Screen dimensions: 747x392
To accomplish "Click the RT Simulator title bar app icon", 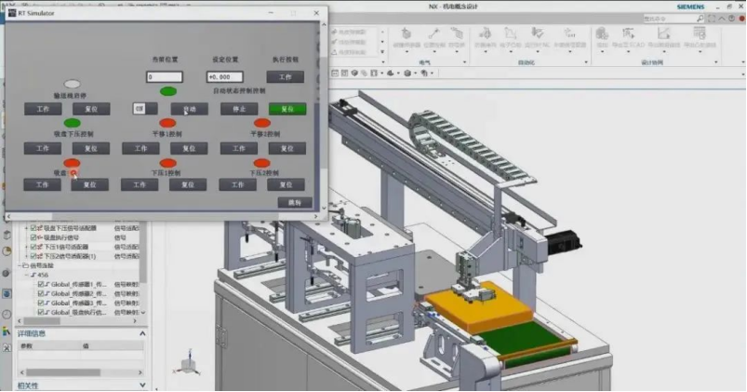I will coord(11,14).
